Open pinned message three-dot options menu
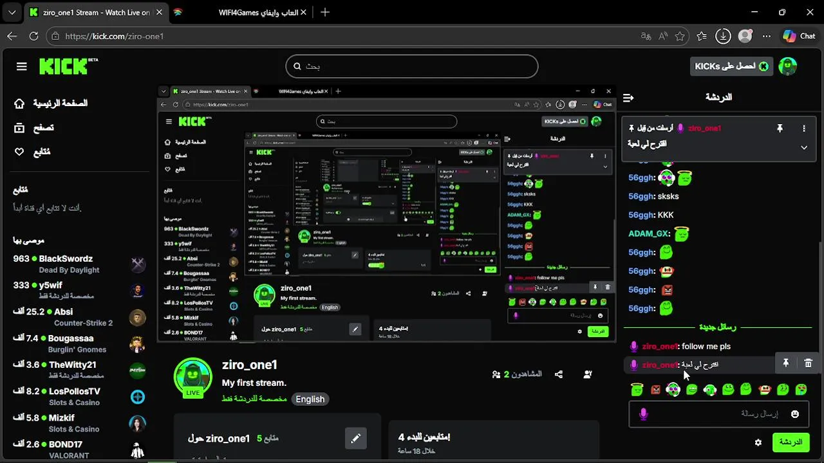 click(804, 129)
